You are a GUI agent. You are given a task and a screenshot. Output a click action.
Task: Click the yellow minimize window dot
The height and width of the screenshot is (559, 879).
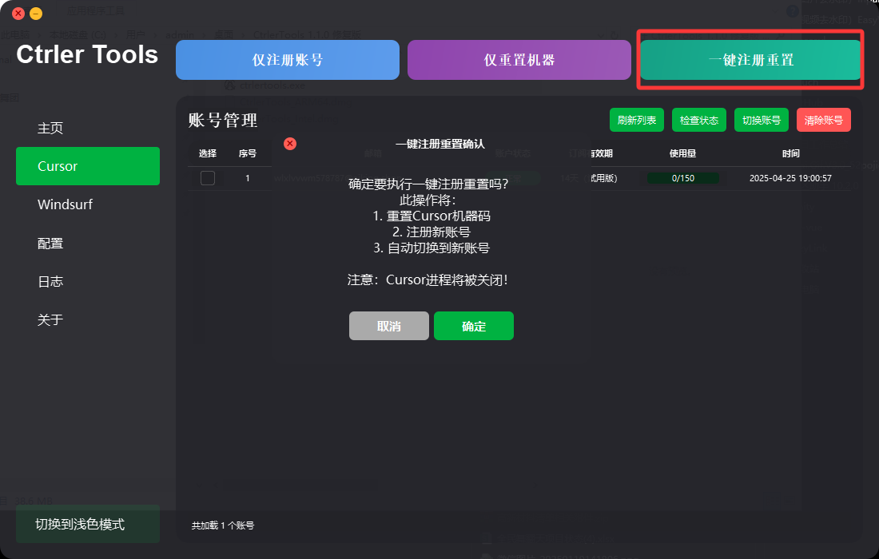pyautogui.click(x=36, y=13)
